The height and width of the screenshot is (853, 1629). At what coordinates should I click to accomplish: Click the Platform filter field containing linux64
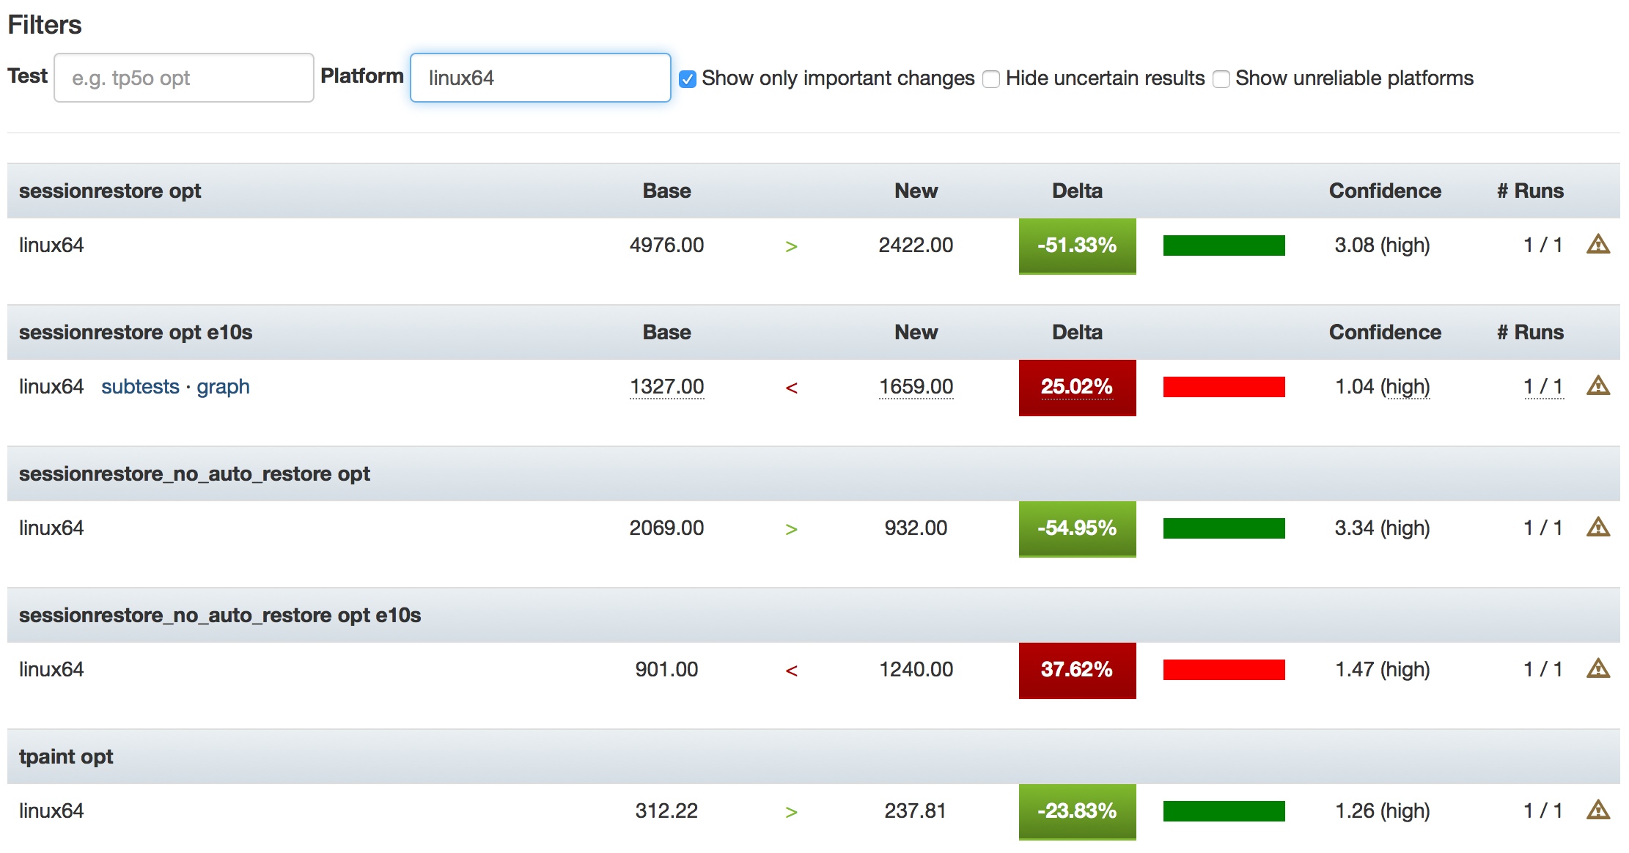tap(540, 78)
